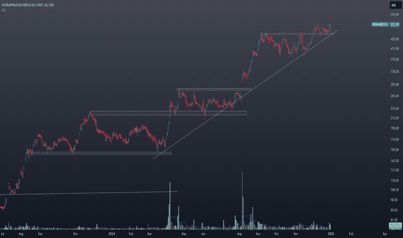Click the 455.00 price axis label
The image size is (403, 238).
[394, 39]
